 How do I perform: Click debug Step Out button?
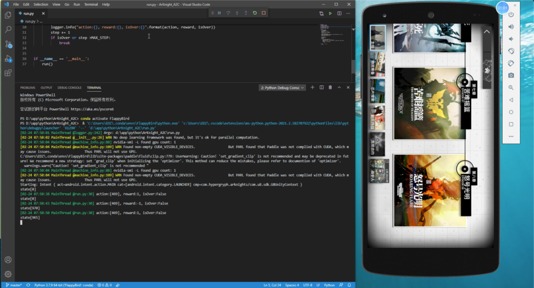(x=246, y=13)
